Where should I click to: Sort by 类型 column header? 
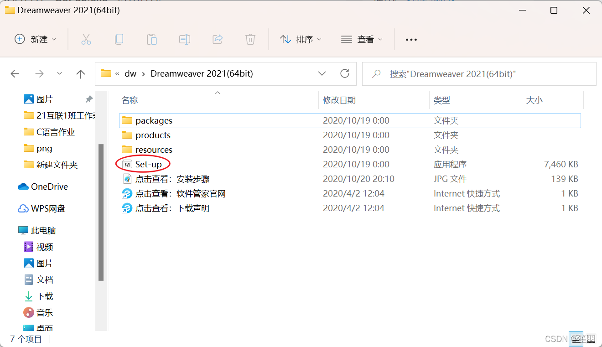pos(442,100)
